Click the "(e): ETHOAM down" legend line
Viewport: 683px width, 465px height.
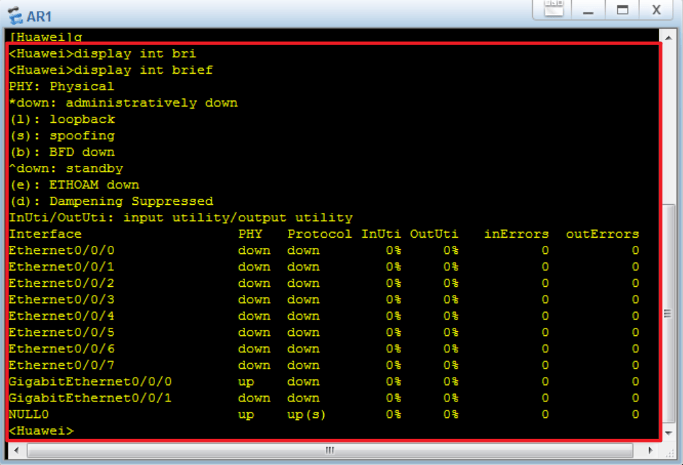[74, 185]
